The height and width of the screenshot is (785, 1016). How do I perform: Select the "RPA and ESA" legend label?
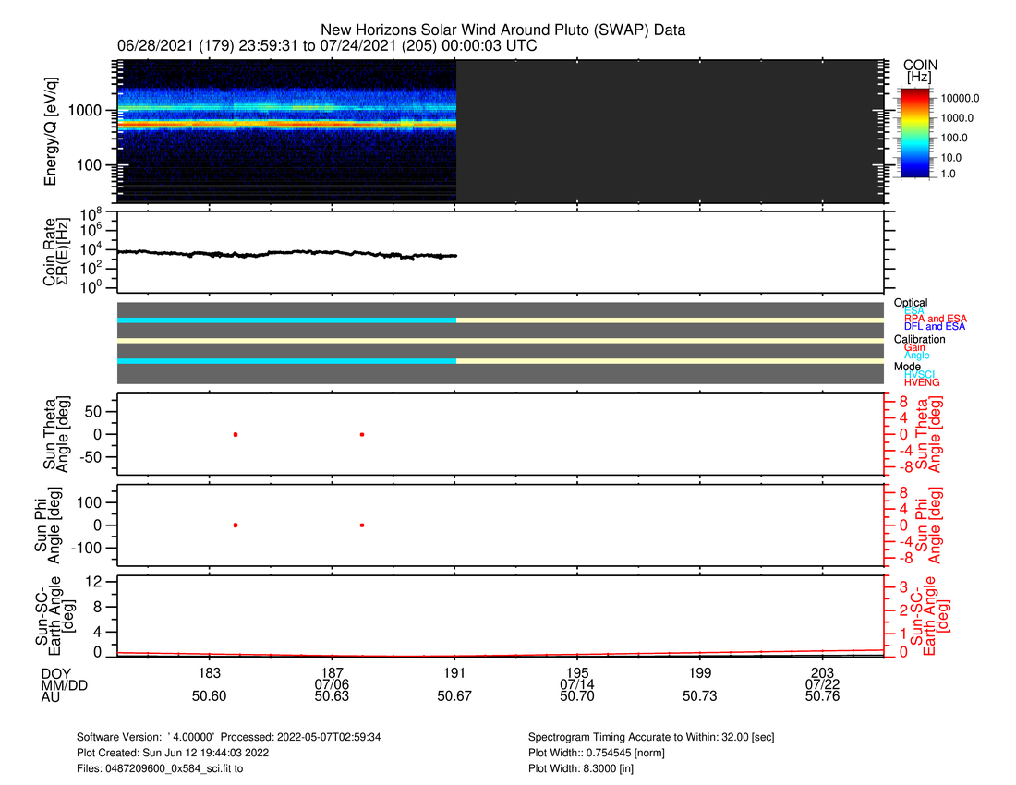tap(936, 319)
